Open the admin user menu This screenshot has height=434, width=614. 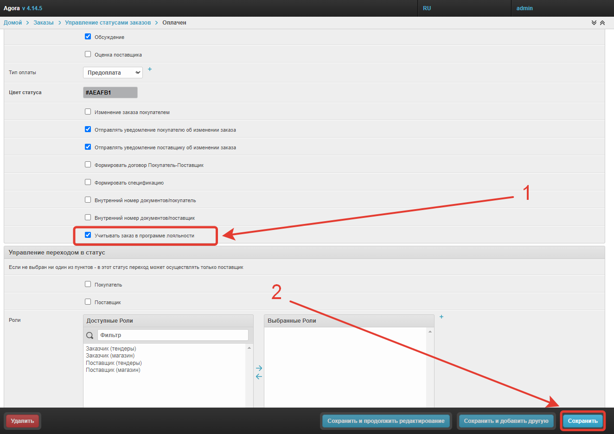[524, 8]
